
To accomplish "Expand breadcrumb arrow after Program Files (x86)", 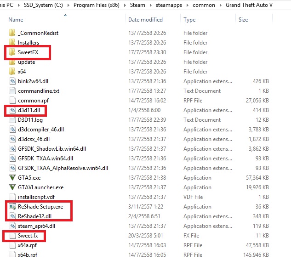I will pos(125,5).
